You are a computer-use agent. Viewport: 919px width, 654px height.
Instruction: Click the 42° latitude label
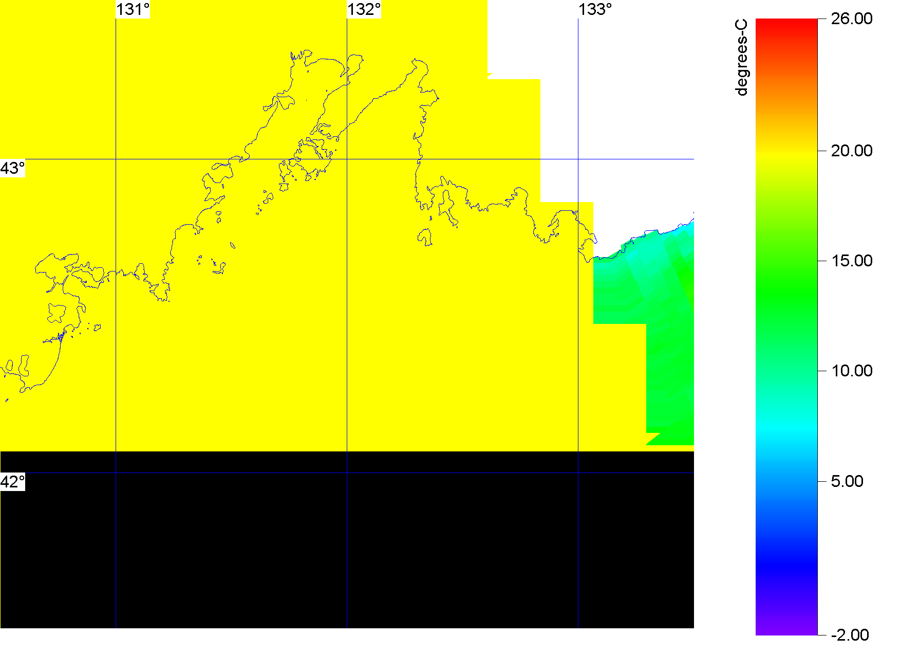click(x=12, y=482)
